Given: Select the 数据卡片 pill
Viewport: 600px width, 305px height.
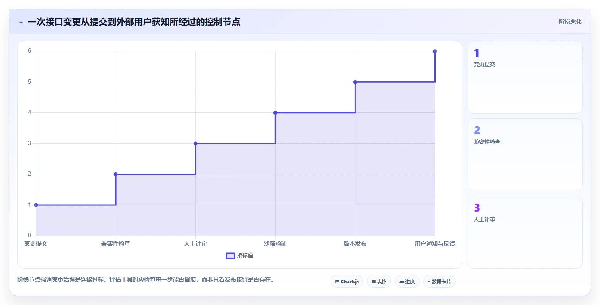Looking at the screenshot, I should coord(439,282).
